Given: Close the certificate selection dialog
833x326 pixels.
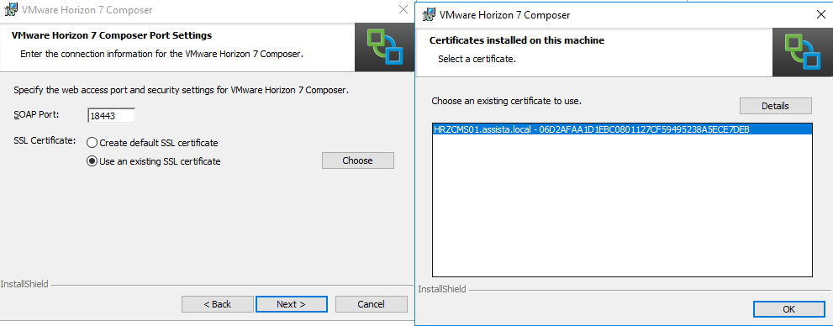Looking at the screenshot, I should pyautogui.click(x=820, y=15).
